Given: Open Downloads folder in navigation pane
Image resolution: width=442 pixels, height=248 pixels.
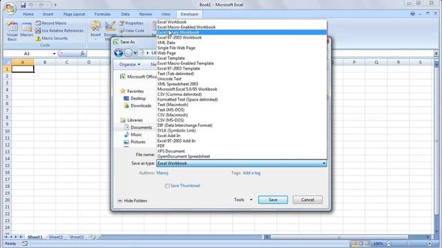Looking at the screenshot, I should (x=137, y=105).
